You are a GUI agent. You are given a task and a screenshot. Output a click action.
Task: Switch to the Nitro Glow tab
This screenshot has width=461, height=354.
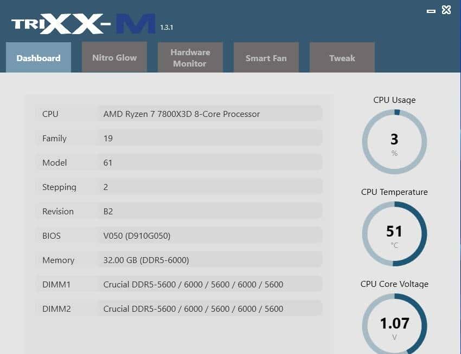[x=114, y=57]
